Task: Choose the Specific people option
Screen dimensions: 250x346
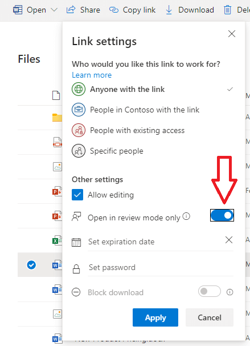Action: point(153,151)
